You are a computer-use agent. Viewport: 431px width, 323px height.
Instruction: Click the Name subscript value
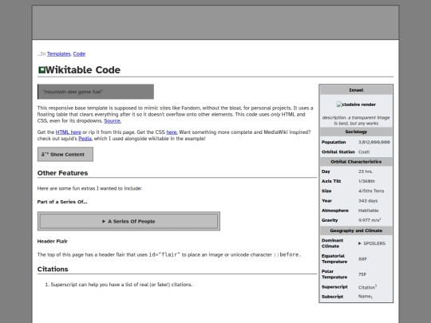[x=366, y=297]
